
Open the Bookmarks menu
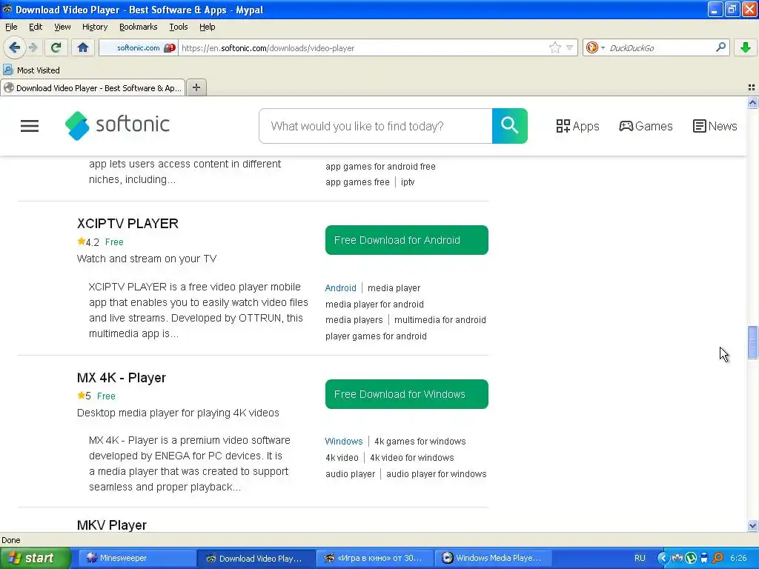pyautogui.click(x=138, y=27)
